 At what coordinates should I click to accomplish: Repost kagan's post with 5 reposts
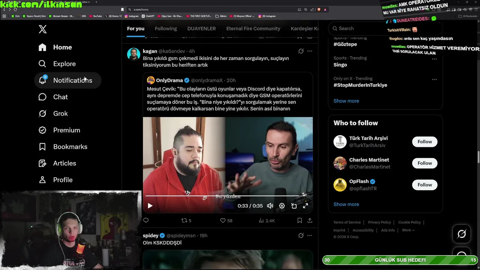[x=186, y=220]
